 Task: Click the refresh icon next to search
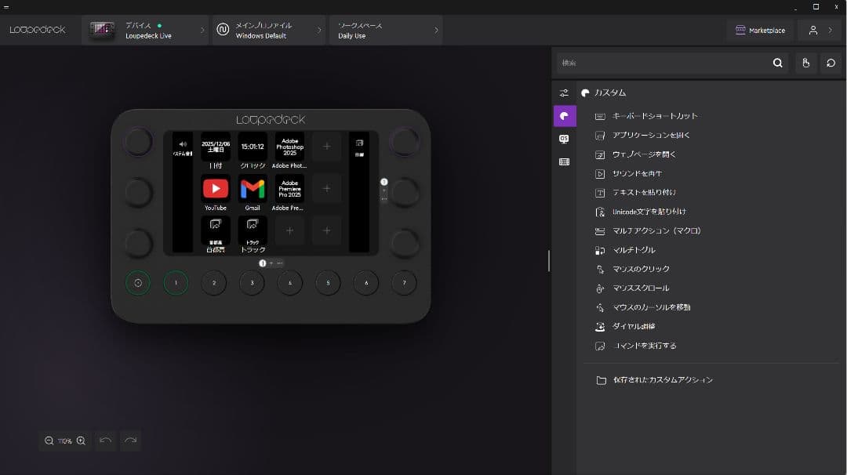pyautogui.click(x=831, y=63)
